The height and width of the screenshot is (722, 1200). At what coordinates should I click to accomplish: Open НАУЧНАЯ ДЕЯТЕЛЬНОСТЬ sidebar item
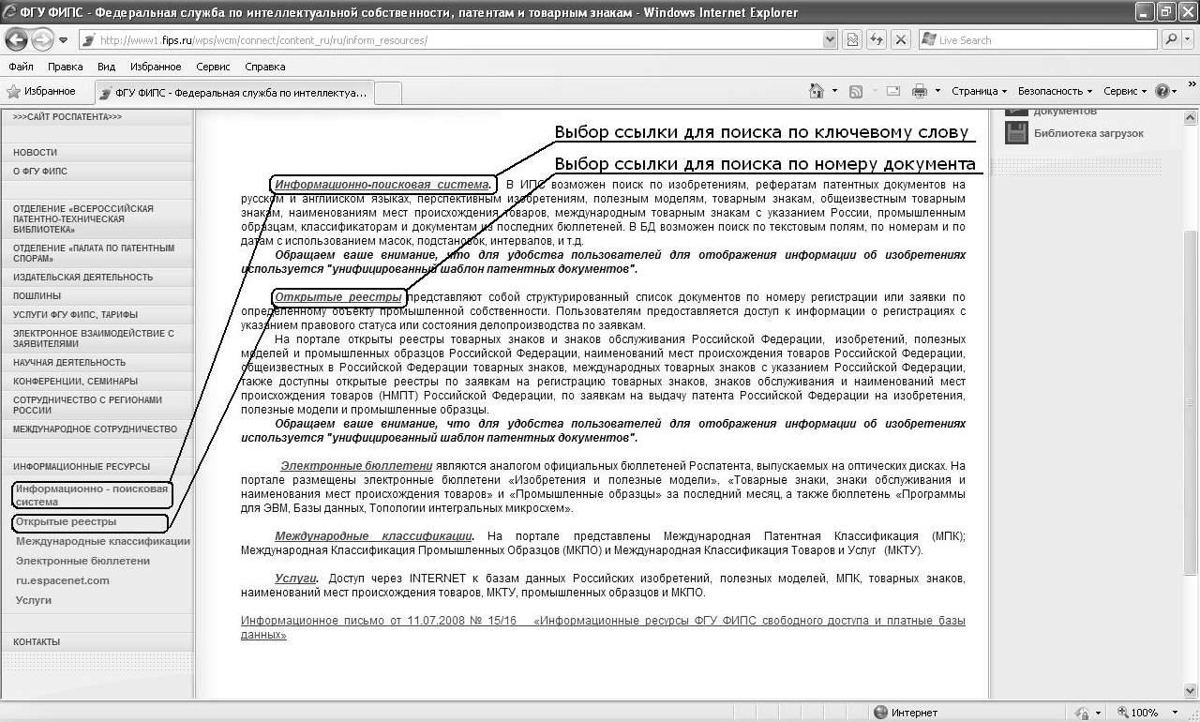pyautogui.click(x=69, y=362)
